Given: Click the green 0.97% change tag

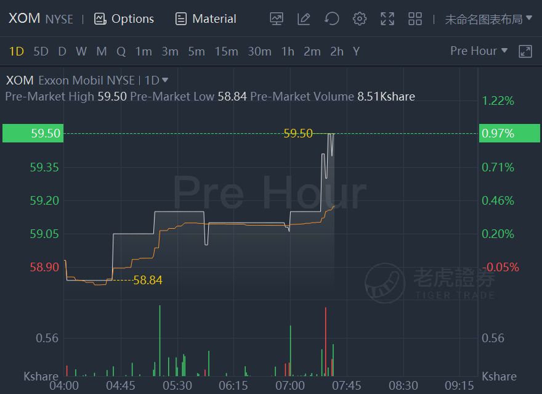Looking at the screenshot, I should [509, 133].
